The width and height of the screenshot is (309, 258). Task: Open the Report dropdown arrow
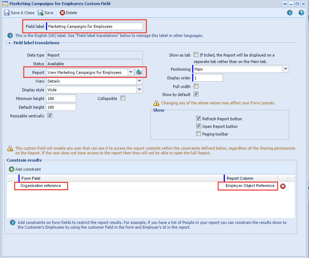[131, 72]
